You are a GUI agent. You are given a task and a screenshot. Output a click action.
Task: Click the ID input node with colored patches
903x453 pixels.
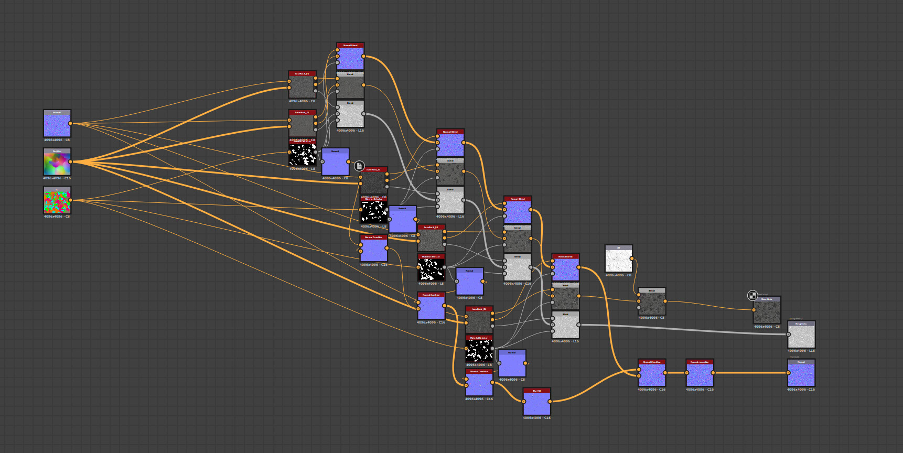click(57, 200)
